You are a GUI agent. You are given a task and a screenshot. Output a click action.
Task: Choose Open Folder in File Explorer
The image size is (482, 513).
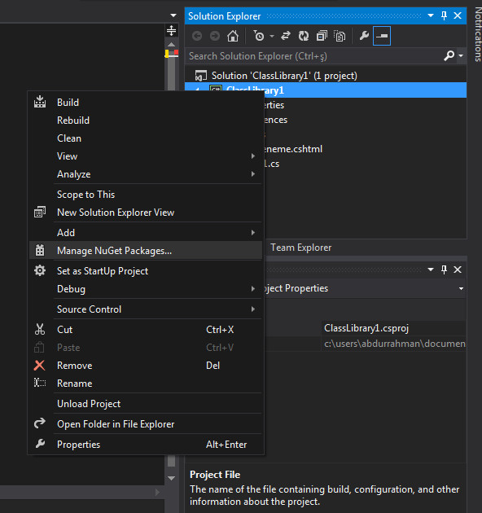[x=146, y=424]
